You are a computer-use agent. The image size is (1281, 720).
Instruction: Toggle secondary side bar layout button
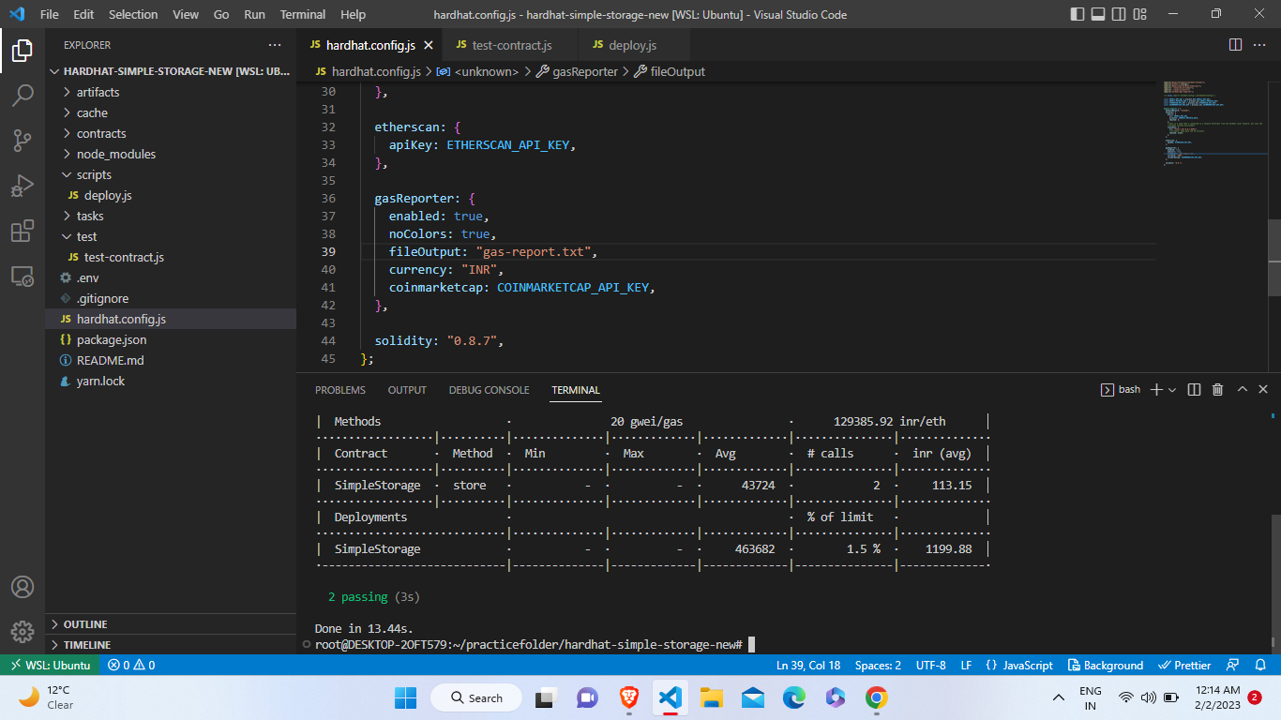pyautogui.click(x=1120, y=14)
